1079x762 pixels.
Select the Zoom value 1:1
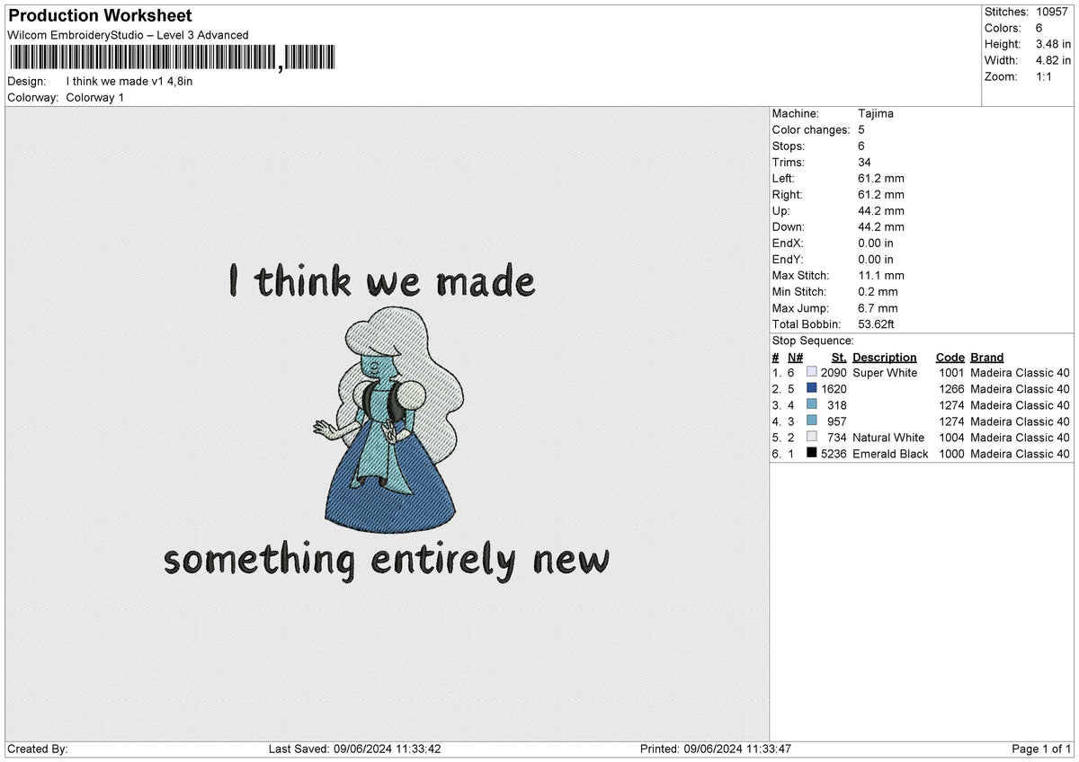[x=1045, y=76]
